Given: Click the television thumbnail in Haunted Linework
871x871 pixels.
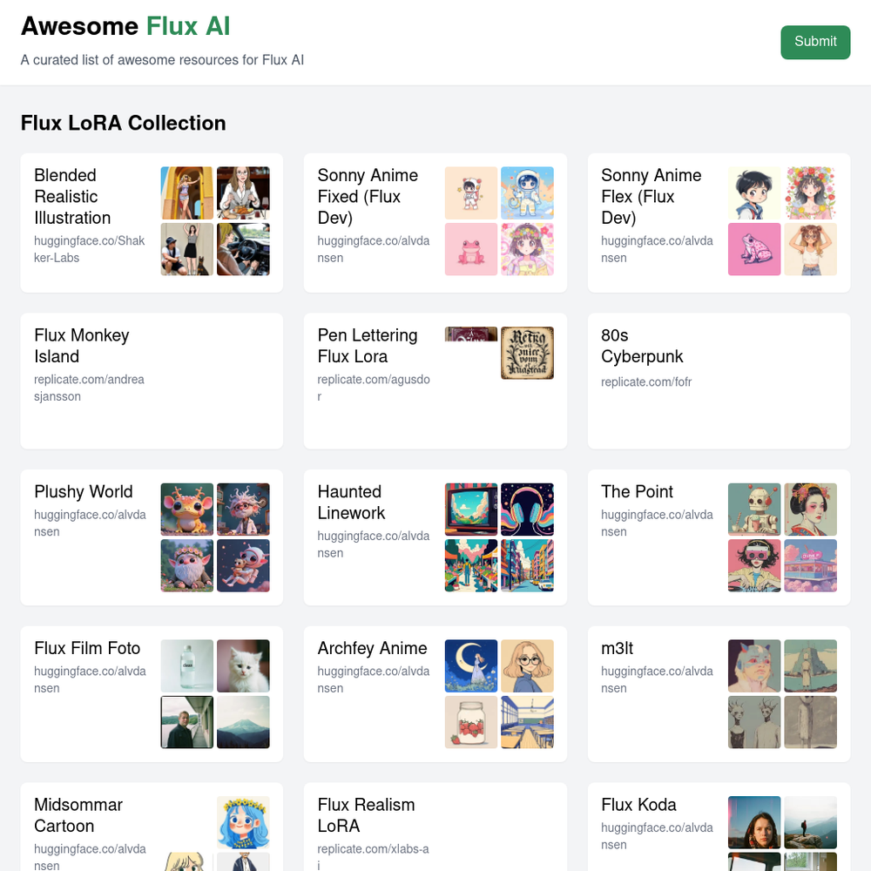Looking at the screenshot, I should (471, 510).
